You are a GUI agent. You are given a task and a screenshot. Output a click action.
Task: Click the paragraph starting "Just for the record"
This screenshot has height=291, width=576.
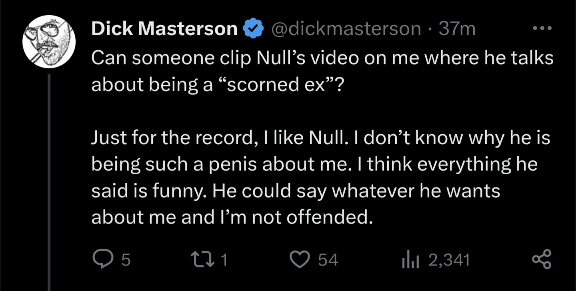[320, 177]
